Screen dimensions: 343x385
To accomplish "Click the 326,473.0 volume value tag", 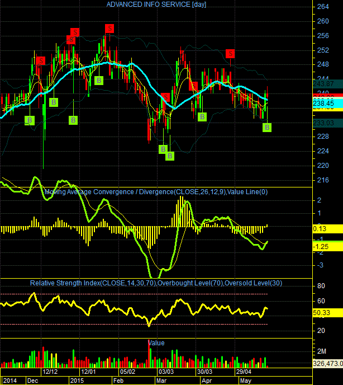I will 328,363.
